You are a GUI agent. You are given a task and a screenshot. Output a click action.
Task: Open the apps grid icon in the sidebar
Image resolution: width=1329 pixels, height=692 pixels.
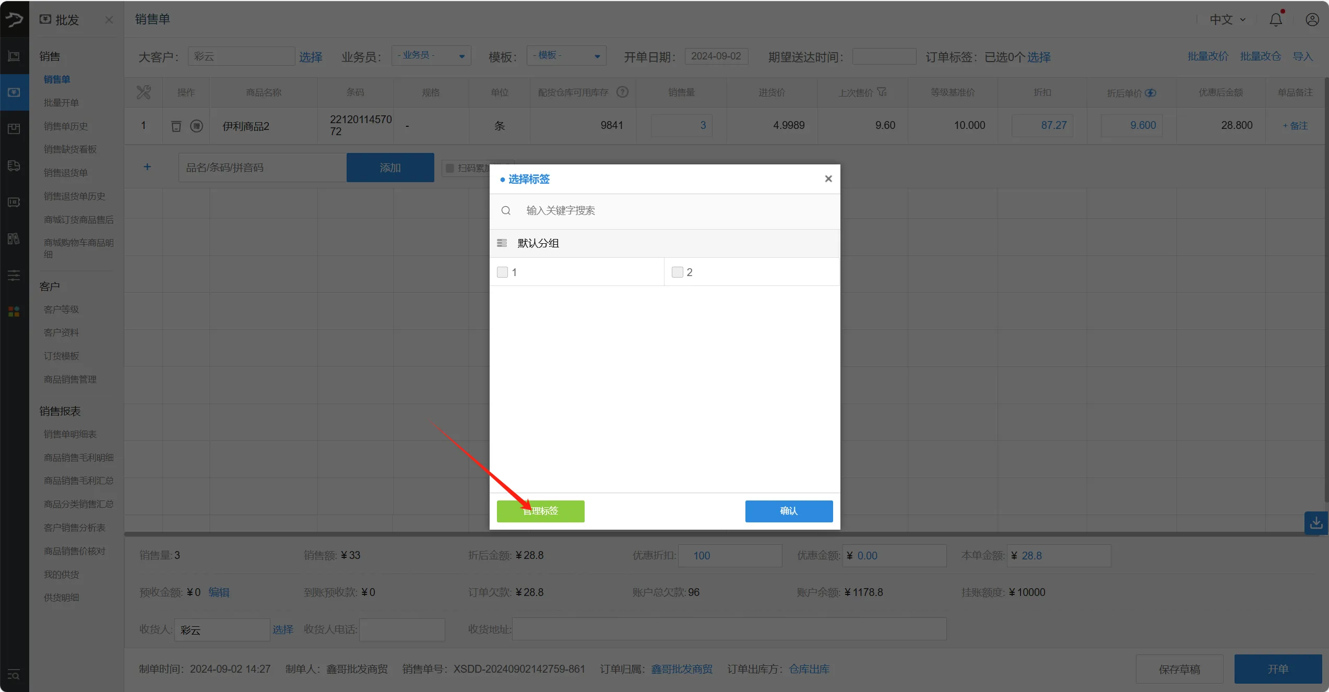coord(14,312)
